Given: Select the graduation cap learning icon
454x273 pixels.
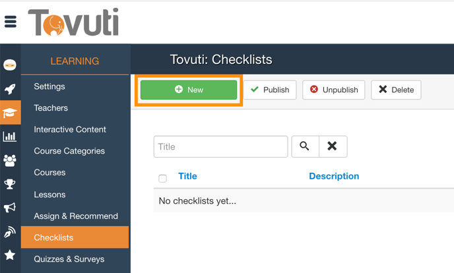Looking at the screenshot, I should (x=10, y=113).
